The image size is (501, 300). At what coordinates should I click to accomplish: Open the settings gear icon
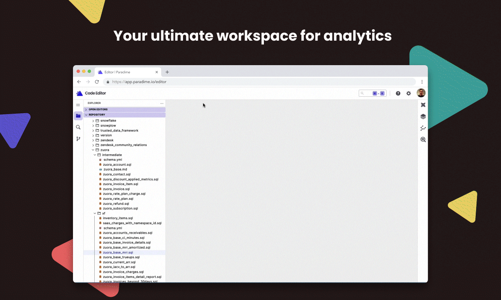tap(409, 94)
